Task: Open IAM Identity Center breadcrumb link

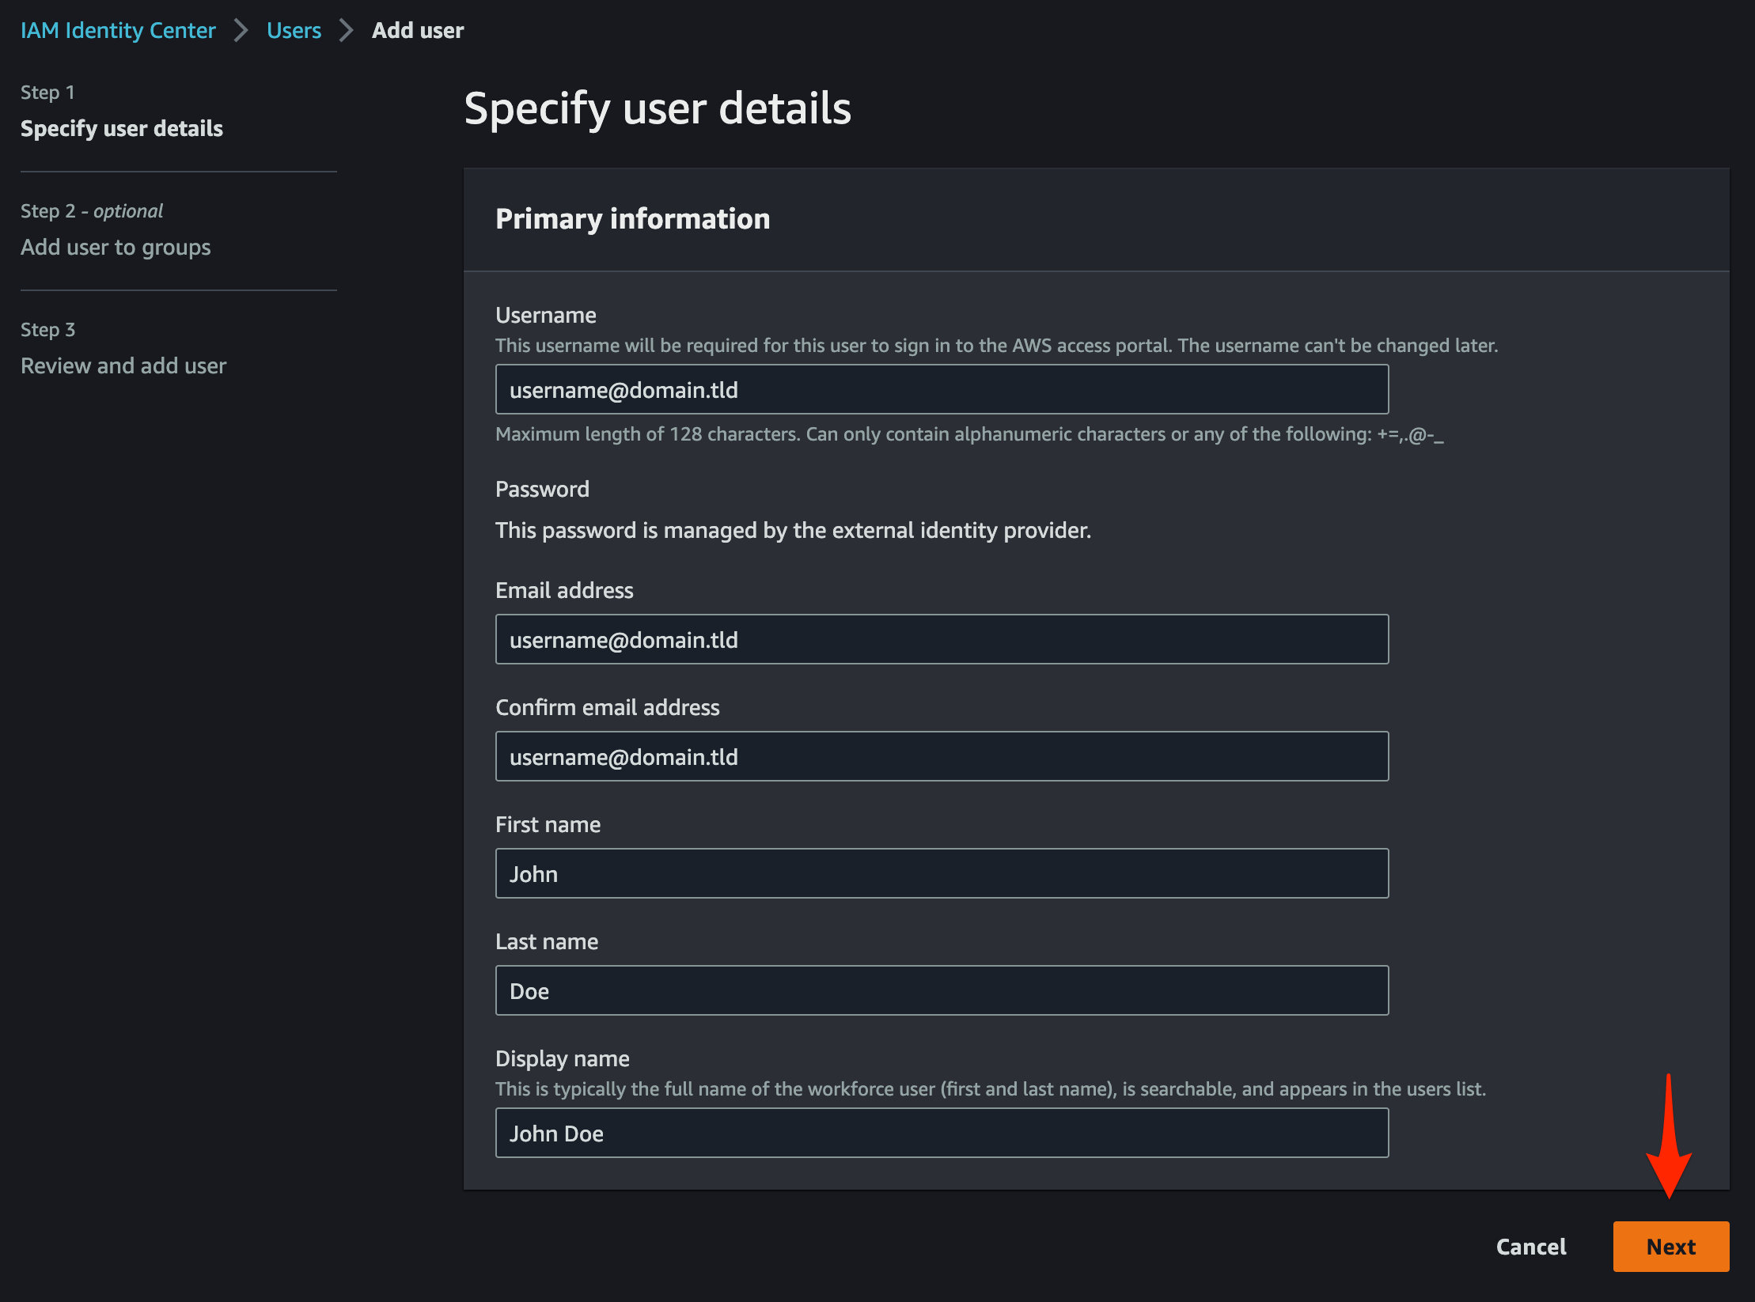Action: point(118,30)
